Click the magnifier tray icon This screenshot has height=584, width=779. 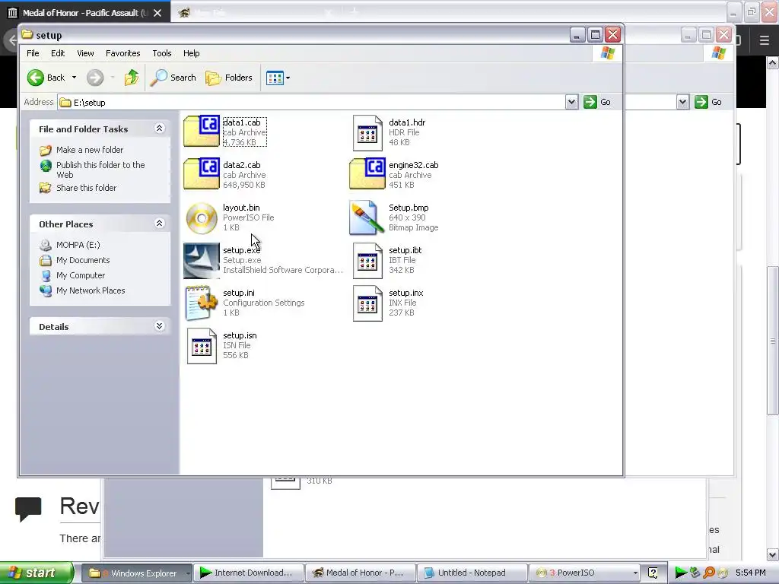(x=710, y=573)
